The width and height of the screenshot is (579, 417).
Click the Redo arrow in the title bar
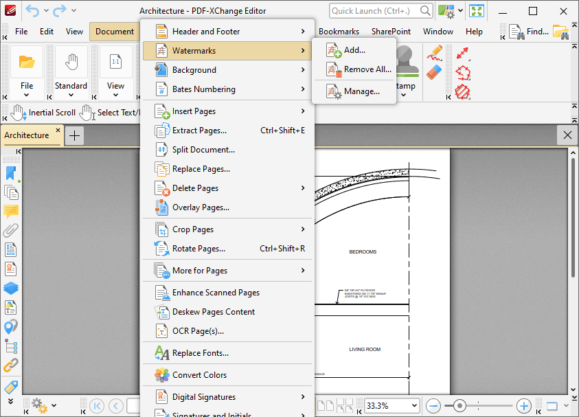click(60, 11)
